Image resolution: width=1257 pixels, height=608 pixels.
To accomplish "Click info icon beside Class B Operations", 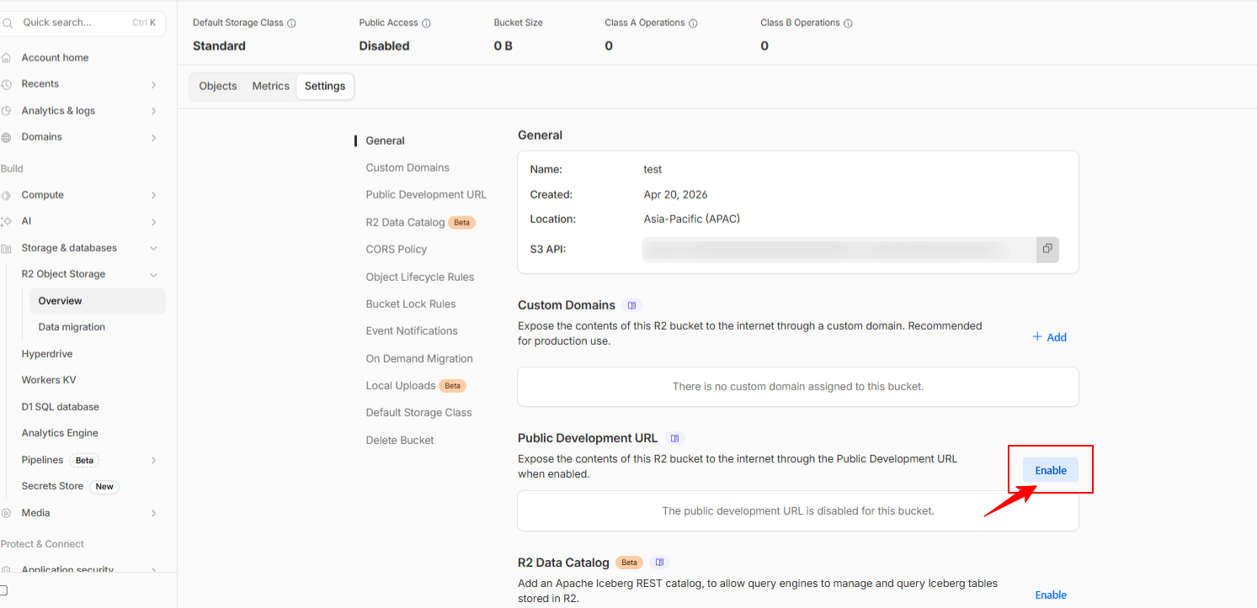I will 848,24.
